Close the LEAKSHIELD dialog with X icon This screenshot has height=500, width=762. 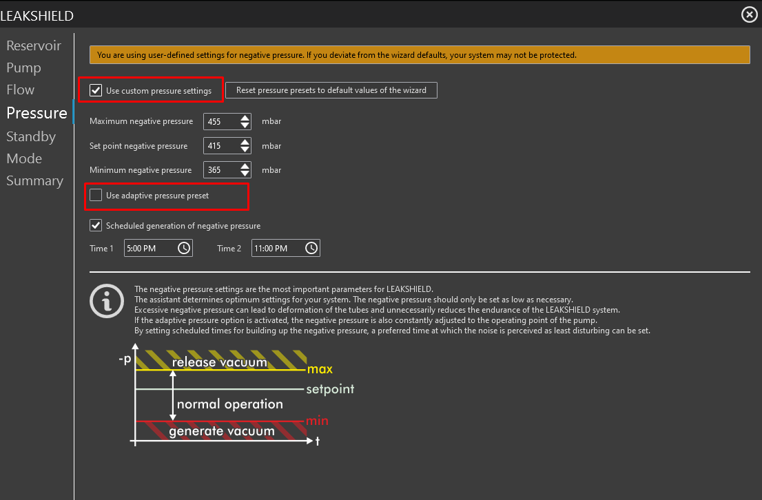click(x=749, y=14)
